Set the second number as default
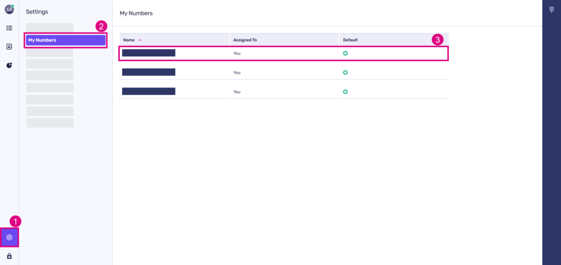This screenshot has width=561, height=265. [345, 72]
